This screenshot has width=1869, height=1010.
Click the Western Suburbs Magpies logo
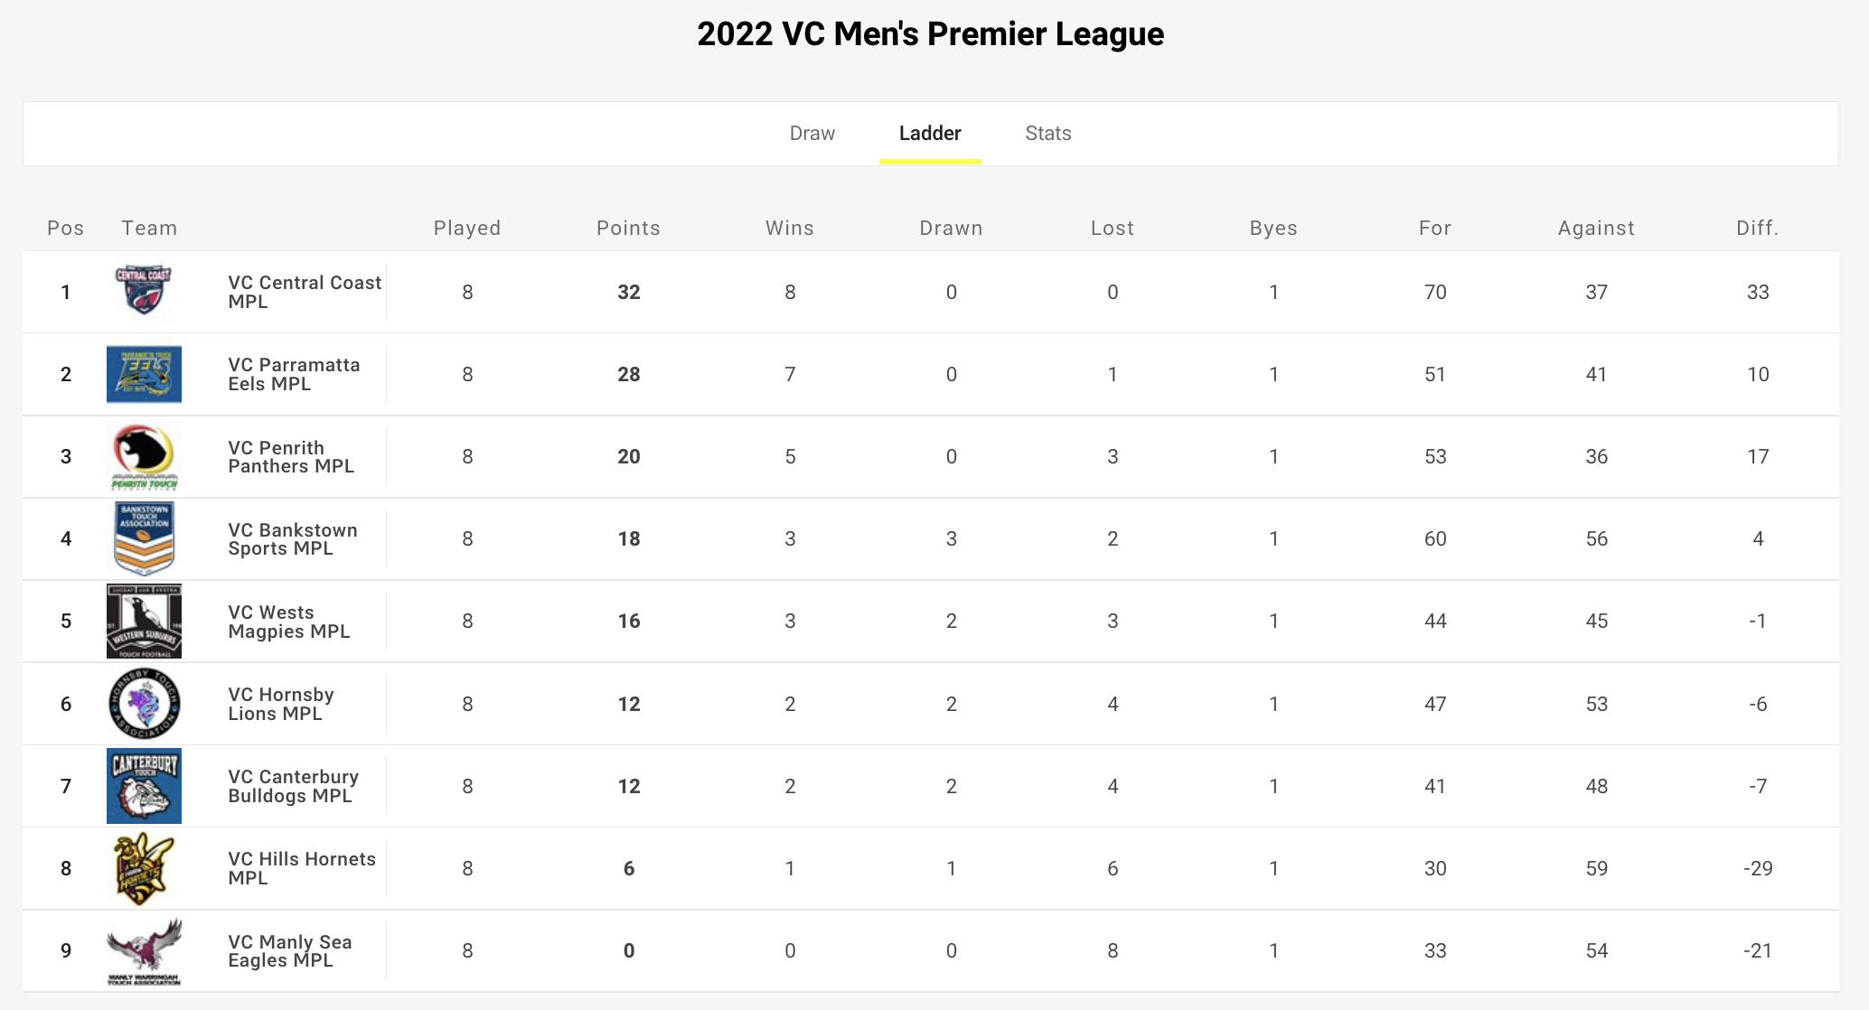[x=144, y=621]
